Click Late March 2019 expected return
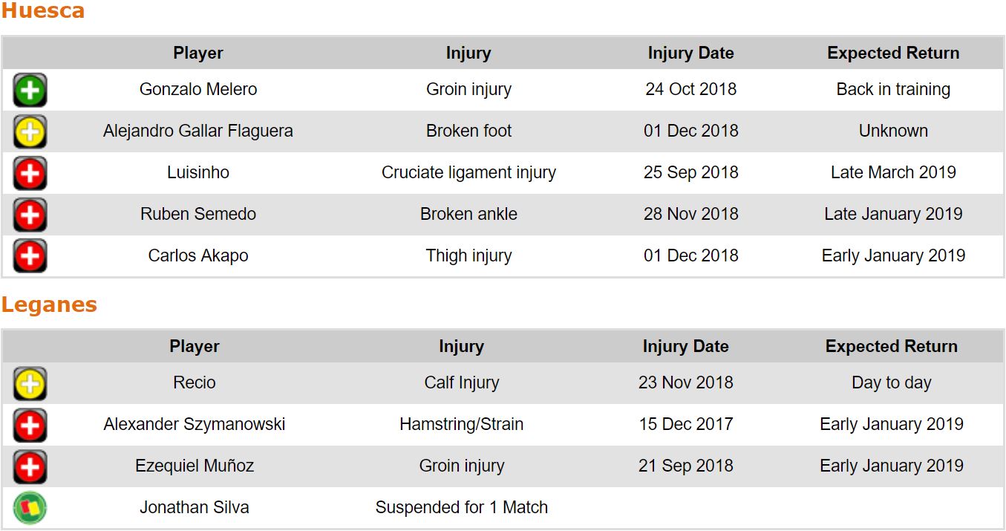Image resolution: width=1006 pixels, height=531 pixels. (x=893, y=172)
